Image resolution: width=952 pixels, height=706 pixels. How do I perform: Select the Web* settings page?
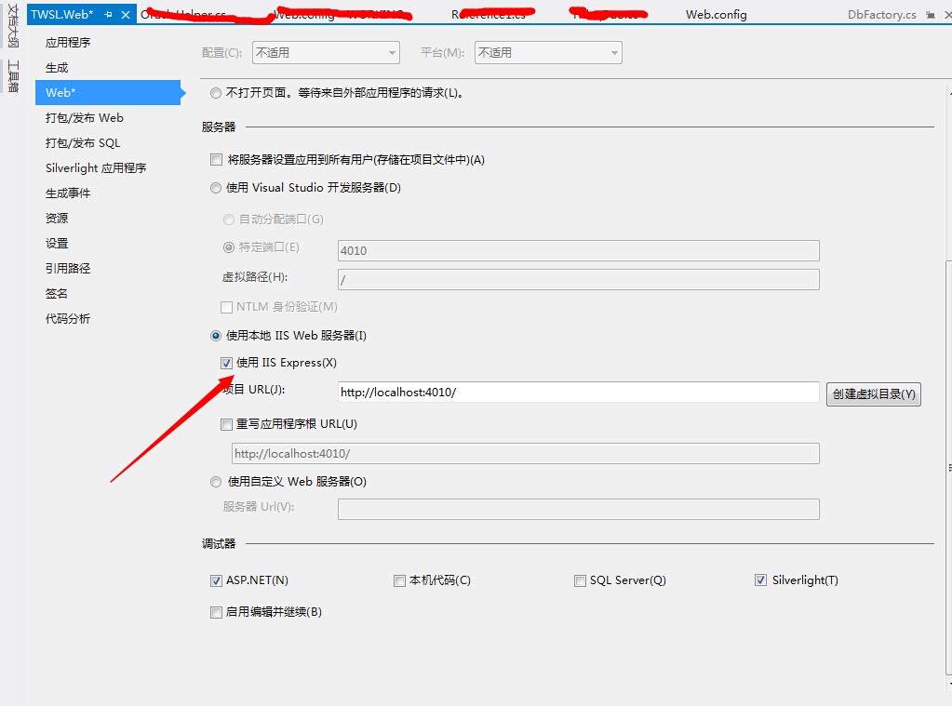click(x=108, y=92)
